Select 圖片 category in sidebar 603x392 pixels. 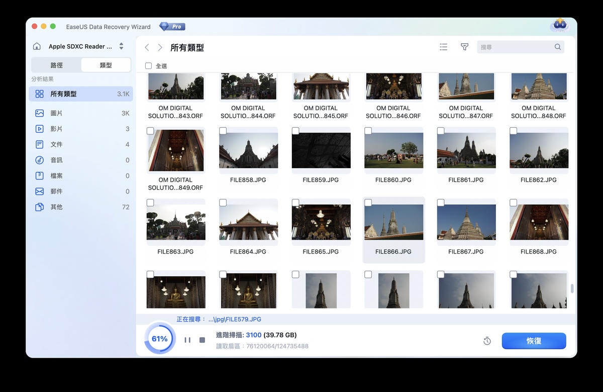[56, 113]
